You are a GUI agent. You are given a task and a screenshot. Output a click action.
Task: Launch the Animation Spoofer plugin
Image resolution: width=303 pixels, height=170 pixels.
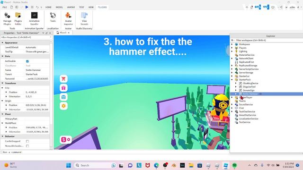click(34, 19)
